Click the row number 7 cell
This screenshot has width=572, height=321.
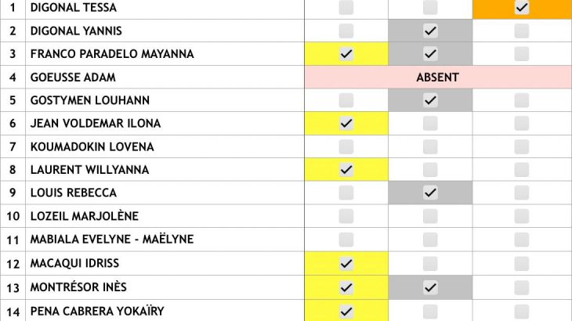point(13,146)
